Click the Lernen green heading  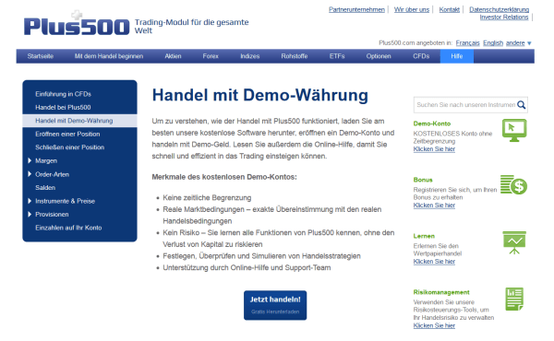424,236
